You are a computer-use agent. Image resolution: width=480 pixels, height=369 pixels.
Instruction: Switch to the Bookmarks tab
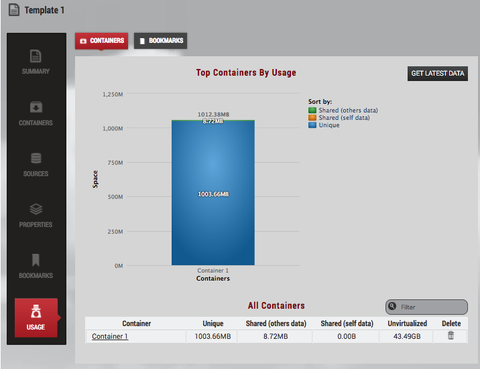[x=160, y=41]
